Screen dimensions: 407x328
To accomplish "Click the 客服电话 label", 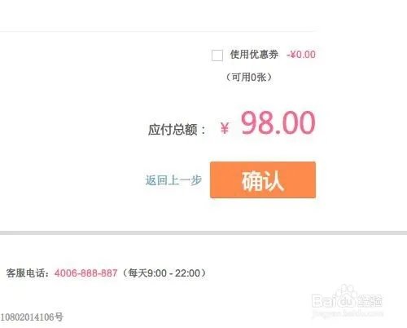I will pos(28,273).
